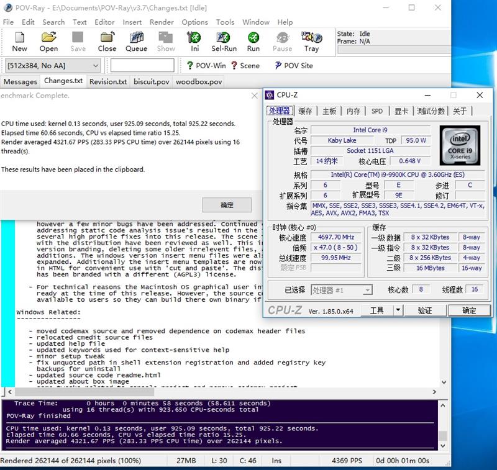Open the Insert menu
Image resolution: width=497 pixels, height=470 pixels.
(x=132, y=22)
